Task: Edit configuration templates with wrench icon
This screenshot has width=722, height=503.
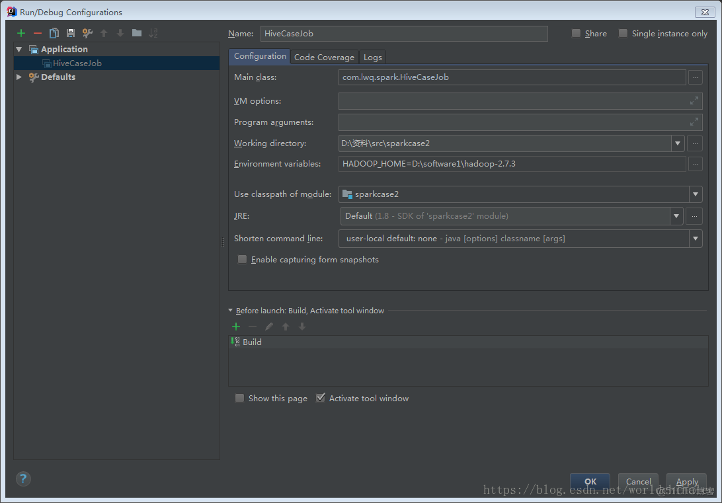Action: 87,32
